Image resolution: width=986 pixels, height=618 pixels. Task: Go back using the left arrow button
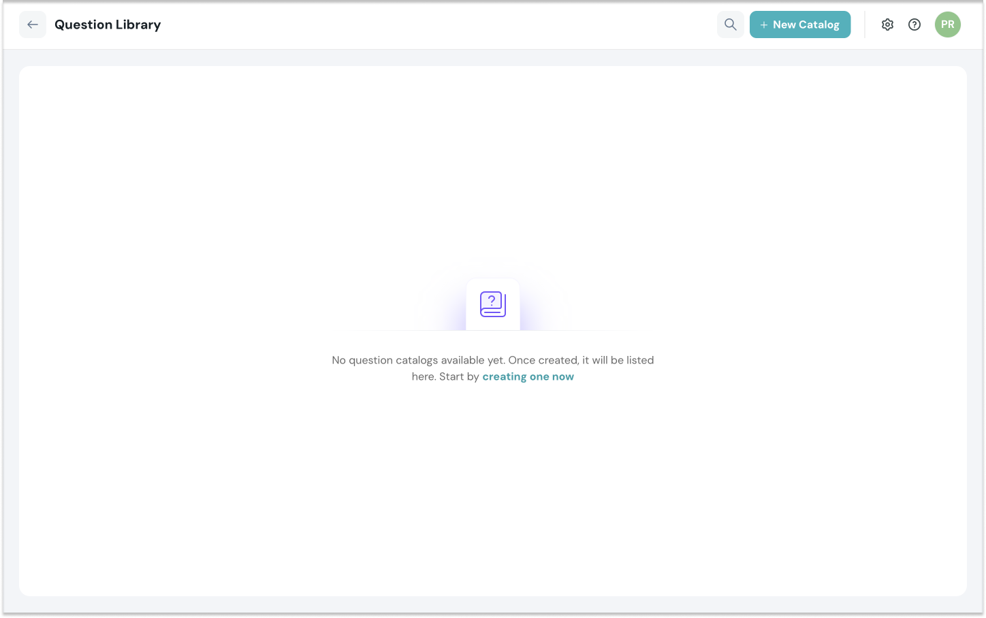pyautogui.click(x=32, y=25)
